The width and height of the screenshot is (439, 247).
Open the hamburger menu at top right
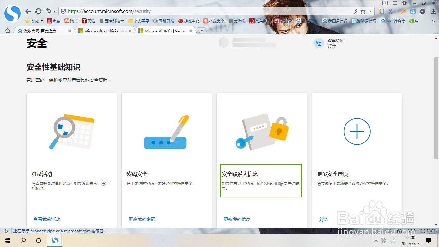[395, 3]
